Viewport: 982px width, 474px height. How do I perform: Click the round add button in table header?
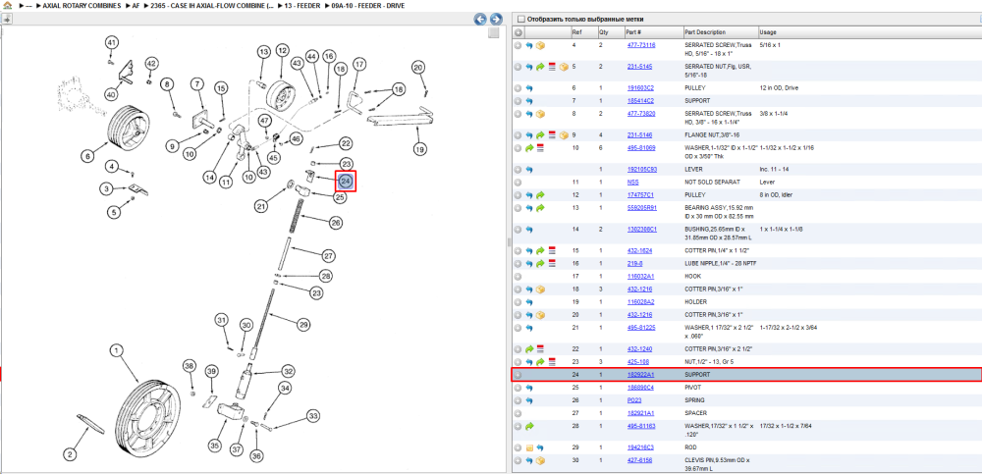click(x=518, y=32)
